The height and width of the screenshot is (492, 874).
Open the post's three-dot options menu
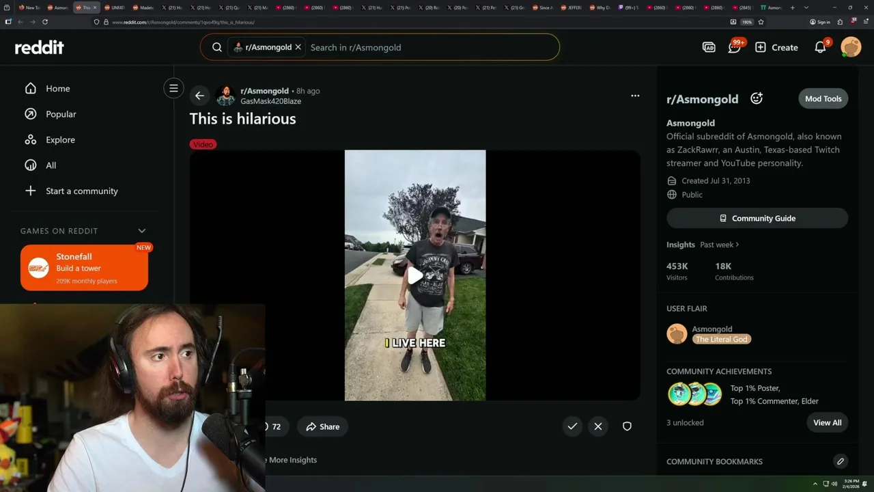635,96
